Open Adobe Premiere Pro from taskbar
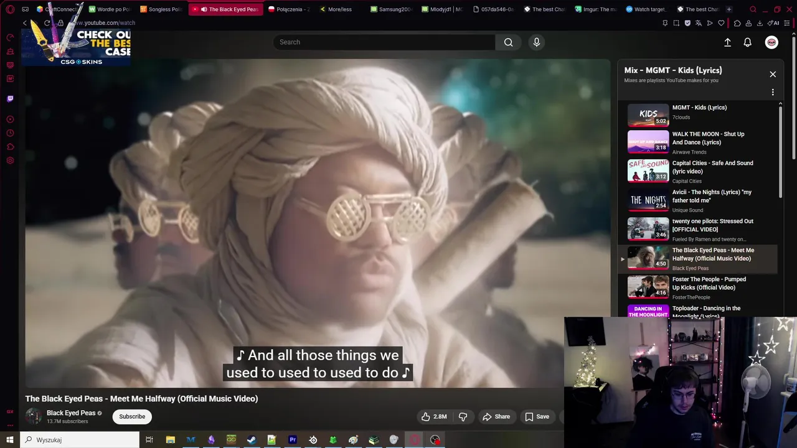 point(292,440)
